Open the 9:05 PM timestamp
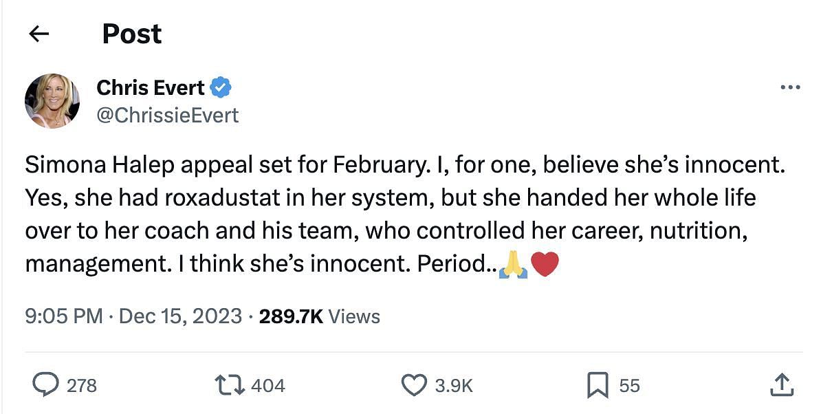The image size is (821, 414). click(x=65, y=316)
